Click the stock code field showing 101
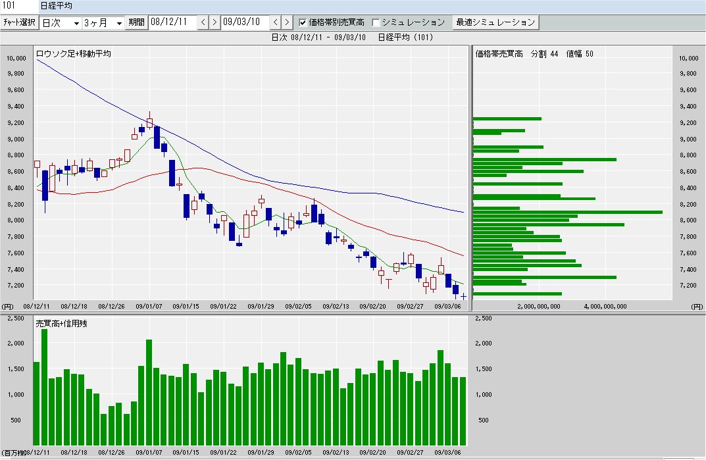This screenshot has height=460, width=706. click(x=18, y=5)
